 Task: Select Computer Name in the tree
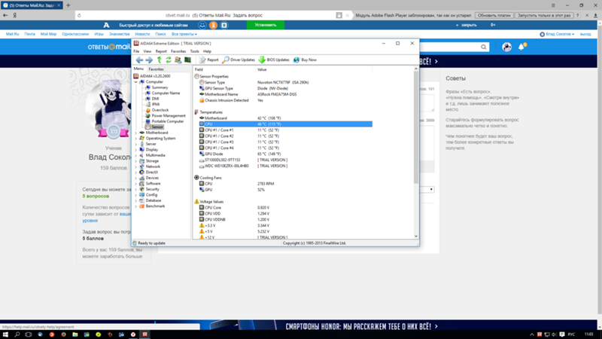tap(166, 93)
